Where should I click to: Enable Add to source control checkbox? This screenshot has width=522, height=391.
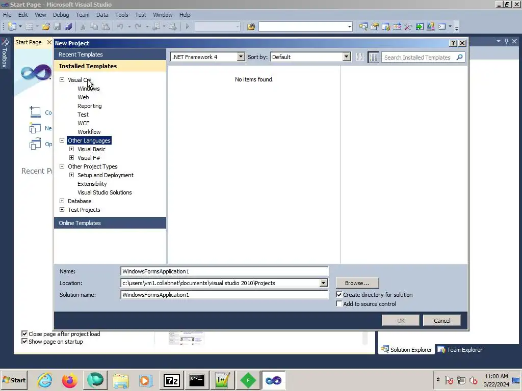339,304
